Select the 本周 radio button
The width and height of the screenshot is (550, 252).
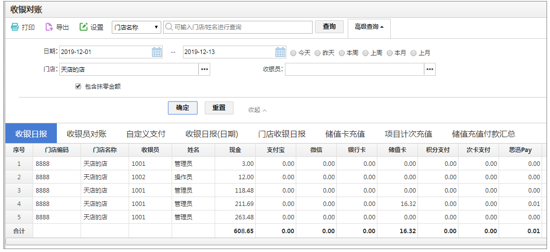coord(341,53)
